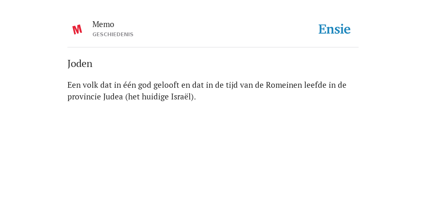Open the Ensie logo link
Image resolution: width=426 pixels, height=213 pixels.
point(334,29)
